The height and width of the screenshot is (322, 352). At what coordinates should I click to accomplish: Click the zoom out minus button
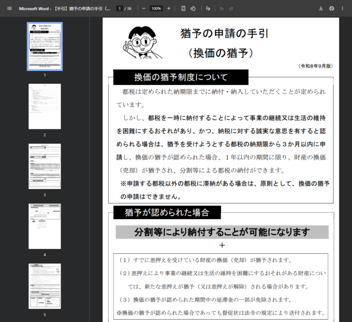click(x=144, y=9)
